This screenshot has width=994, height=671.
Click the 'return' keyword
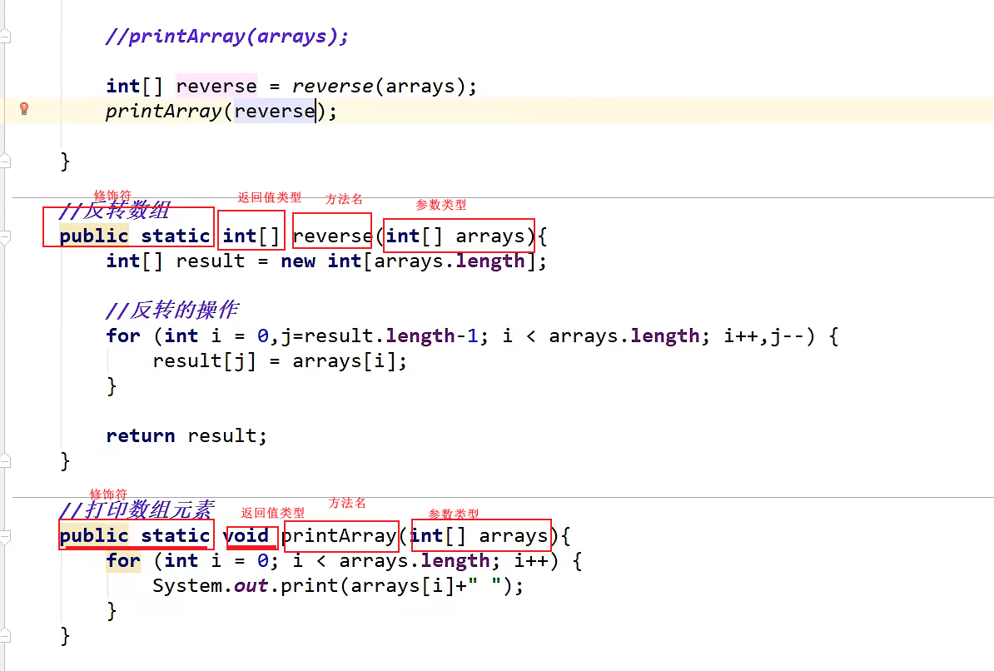pyautogui.click(x=140, y=435)
